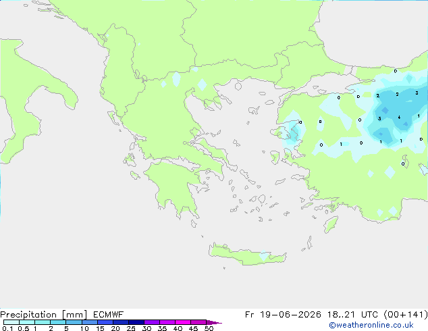Open the weatheronline.co.uk copyright link
The height and width of the screenshot is (331, 428).
click(x=371, y=325)
